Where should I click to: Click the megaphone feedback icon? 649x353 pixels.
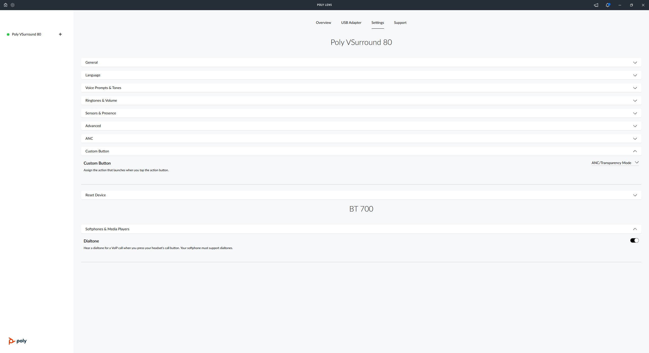click(596, 5)
